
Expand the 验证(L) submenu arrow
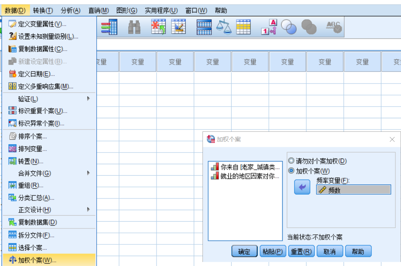(x=89, y=99)
